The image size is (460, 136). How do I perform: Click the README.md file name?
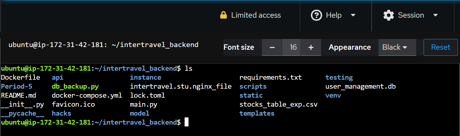point(18,96)
